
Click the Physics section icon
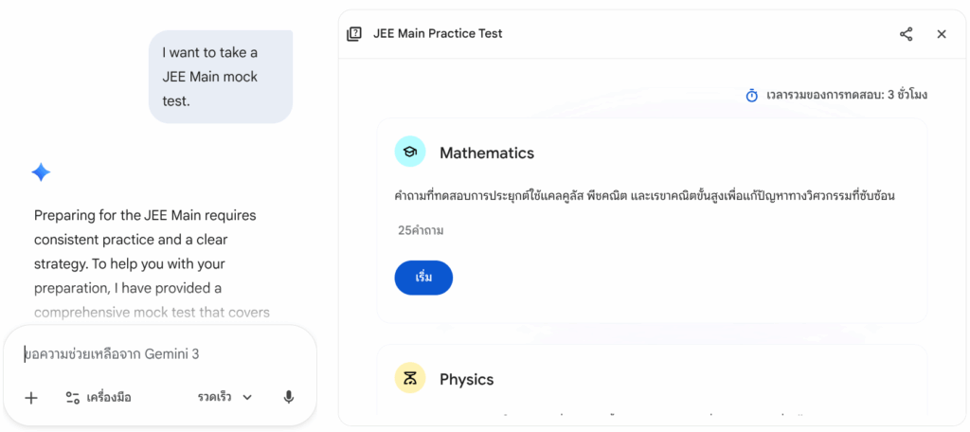(x=410, y=378)
